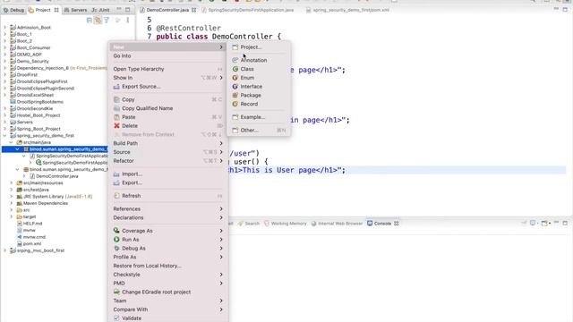This screenshot has width=573, height=322.
Task: Select the DemoController.java editor tab
Action: (x=167, y=10)
